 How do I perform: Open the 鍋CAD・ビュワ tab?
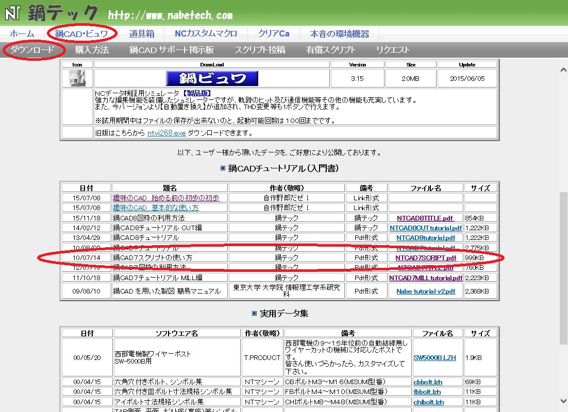[81, 33]
